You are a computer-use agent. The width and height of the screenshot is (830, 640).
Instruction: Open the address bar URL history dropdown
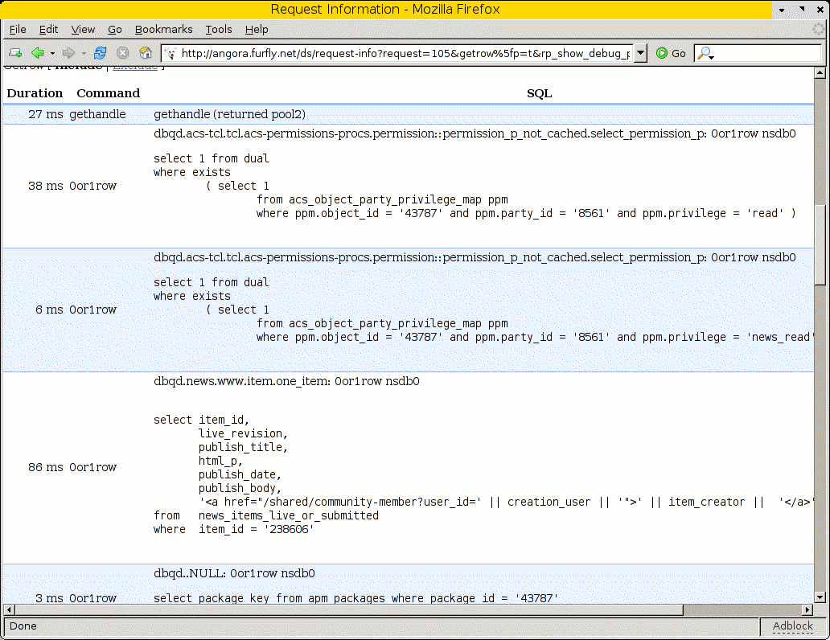point(639,52)
